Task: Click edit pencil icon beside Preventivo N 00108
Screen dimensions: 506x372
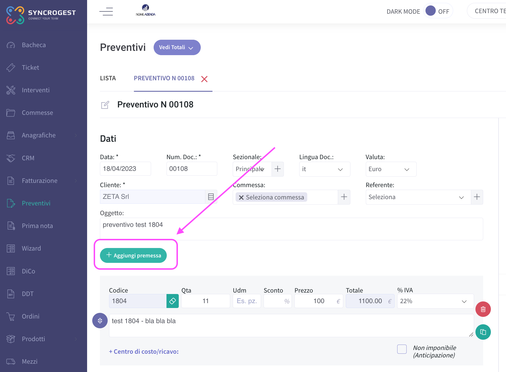Action: pos(105,105)
